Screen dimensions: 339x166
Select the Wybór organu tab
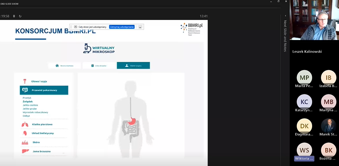click(133, 66)
